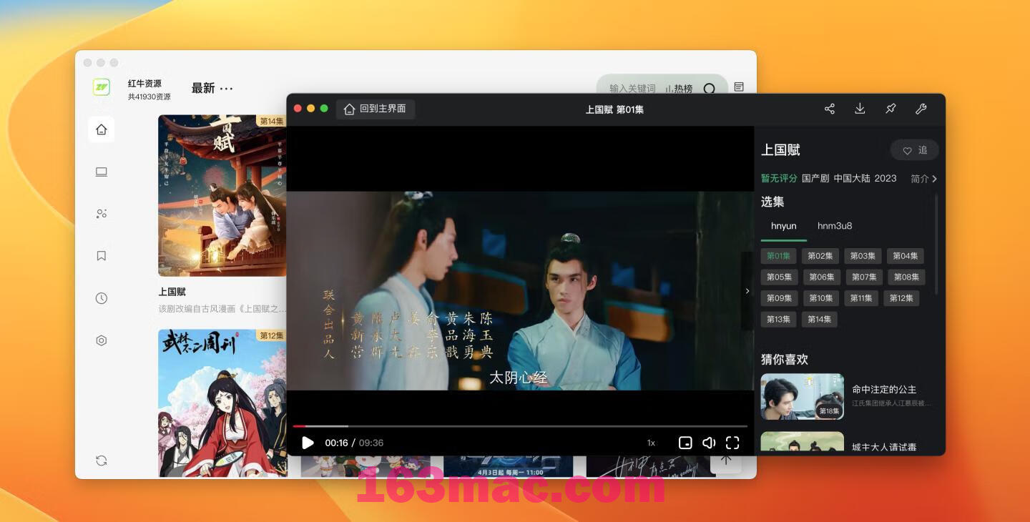
Task: Select episode 第13集
Action: [778, 320]
